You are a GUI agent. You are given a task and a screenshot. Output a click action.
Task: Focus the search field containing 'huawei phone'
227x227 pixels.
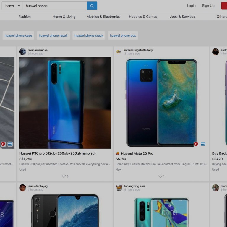pos(55,6)
